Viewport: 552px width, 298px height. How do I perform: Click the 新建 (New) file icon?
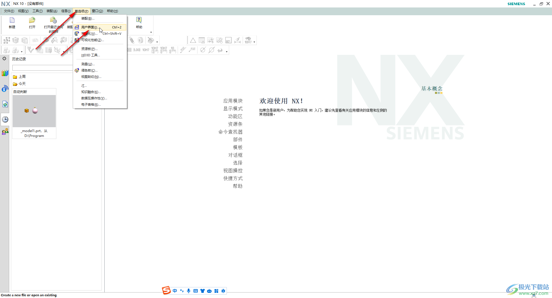coord(12,20)
